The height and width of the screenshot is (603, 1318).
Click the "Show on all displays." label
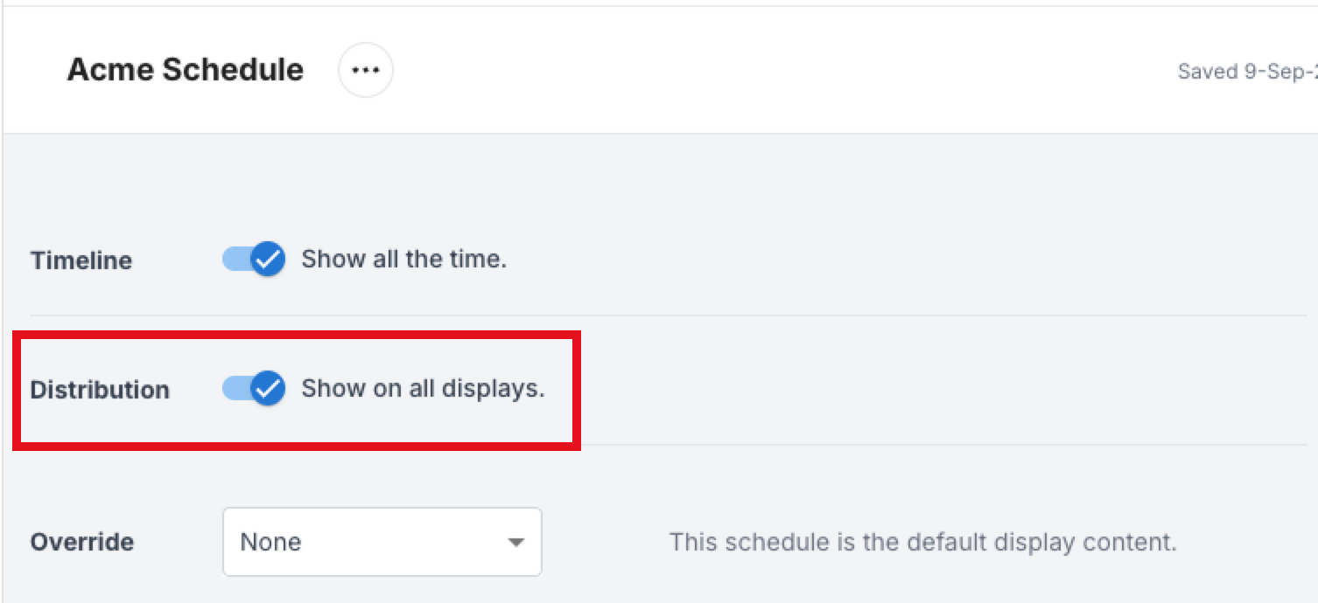click(423, 389)
